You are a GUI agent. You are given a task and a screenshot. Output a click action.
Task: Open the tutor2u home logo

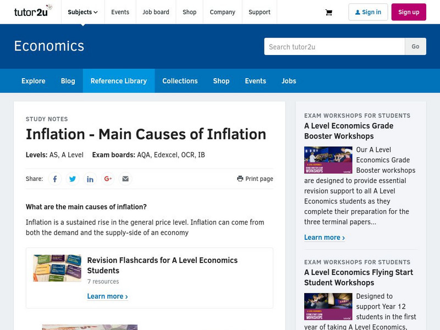tap(33, 11)
